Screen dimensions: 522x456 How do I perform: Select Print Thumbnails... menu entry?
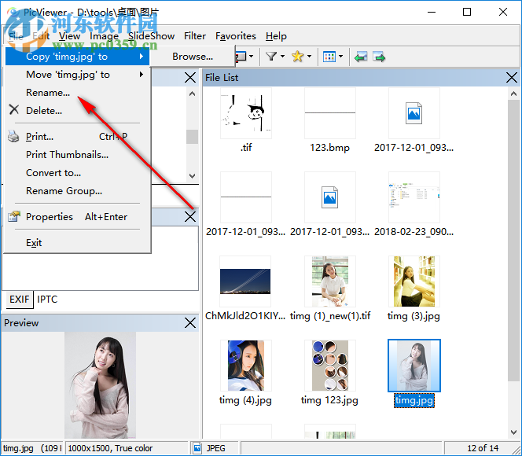[x=77, y=155]
